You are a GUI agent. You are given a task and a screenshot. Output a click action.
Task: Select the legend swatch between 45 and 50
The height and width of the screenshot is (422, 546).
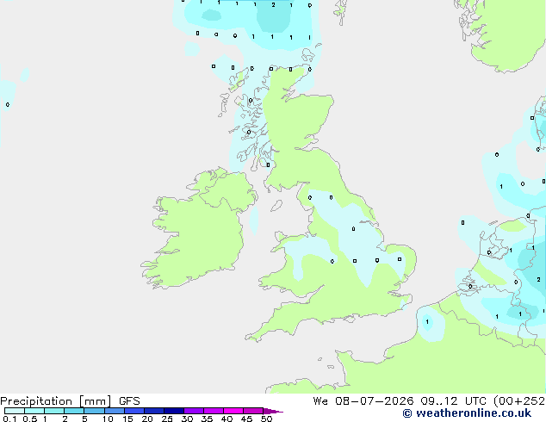(253, 411)
